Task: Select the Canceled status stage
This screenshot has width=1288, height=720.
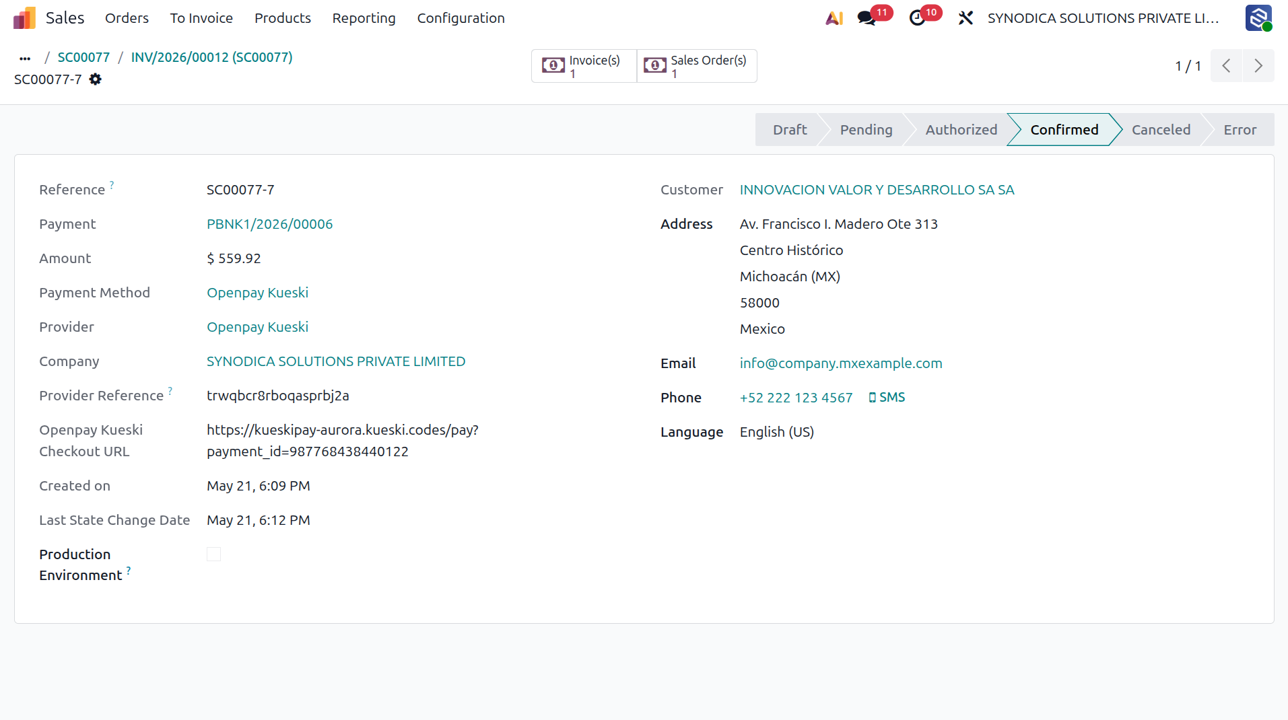Action: [x=1161, y=130]
